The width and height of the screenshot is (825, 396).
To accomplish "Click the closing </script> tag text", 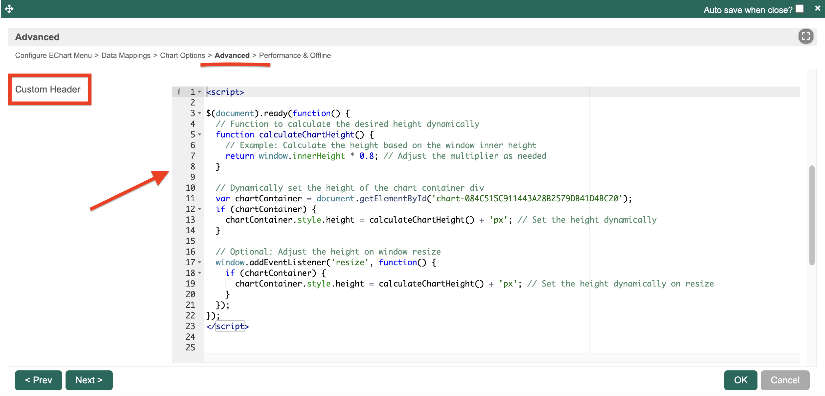I will 228,326.
